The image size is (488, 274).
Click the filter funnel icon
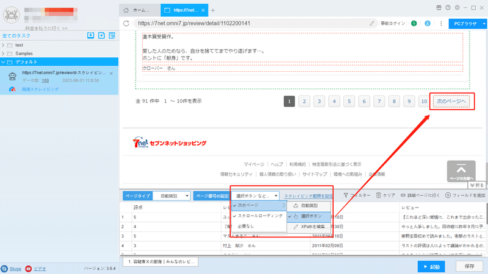pyautogui.click(x=346, y=195)
